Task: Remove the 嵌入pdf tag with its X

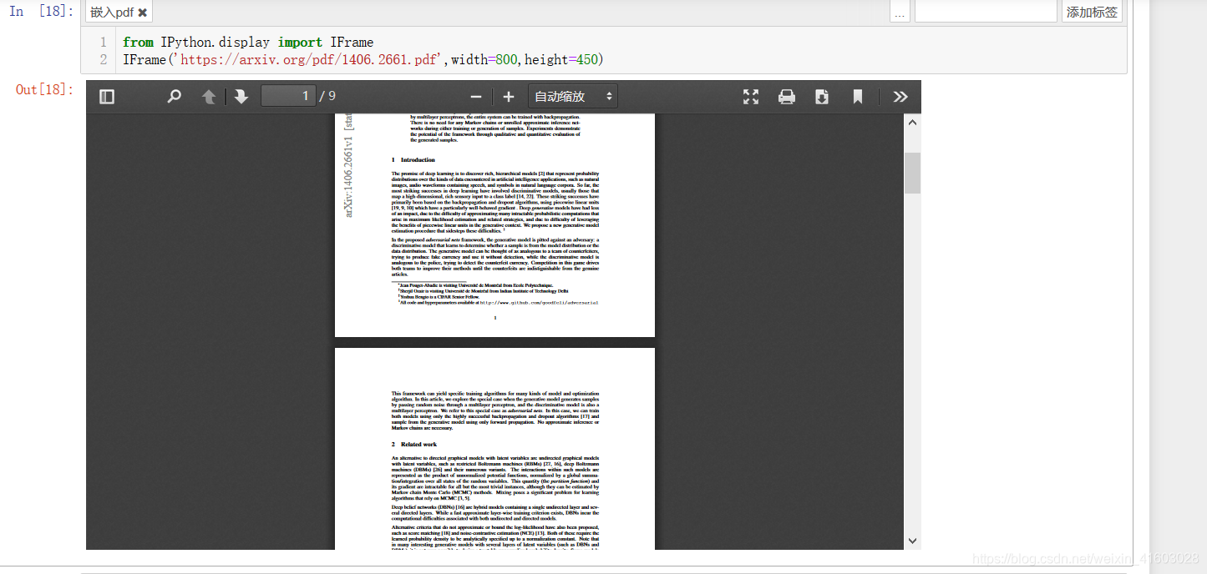Action: pyautogui.click(x=143, y=13)
